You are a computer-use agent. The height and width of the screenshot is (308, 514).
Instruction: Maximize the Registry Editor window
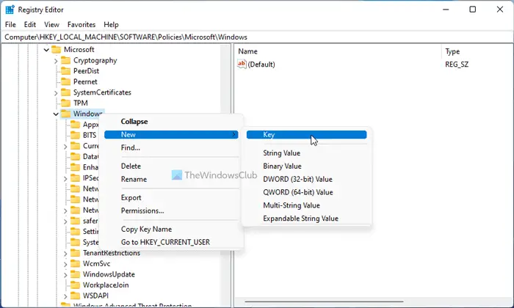pyautogui.click(x=472, y=10)
